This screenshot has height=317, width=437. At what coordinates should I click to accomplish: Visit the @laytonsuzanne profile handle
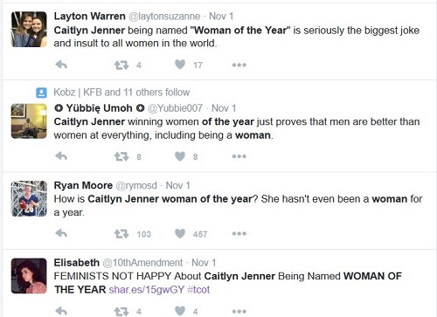[164, 17]
